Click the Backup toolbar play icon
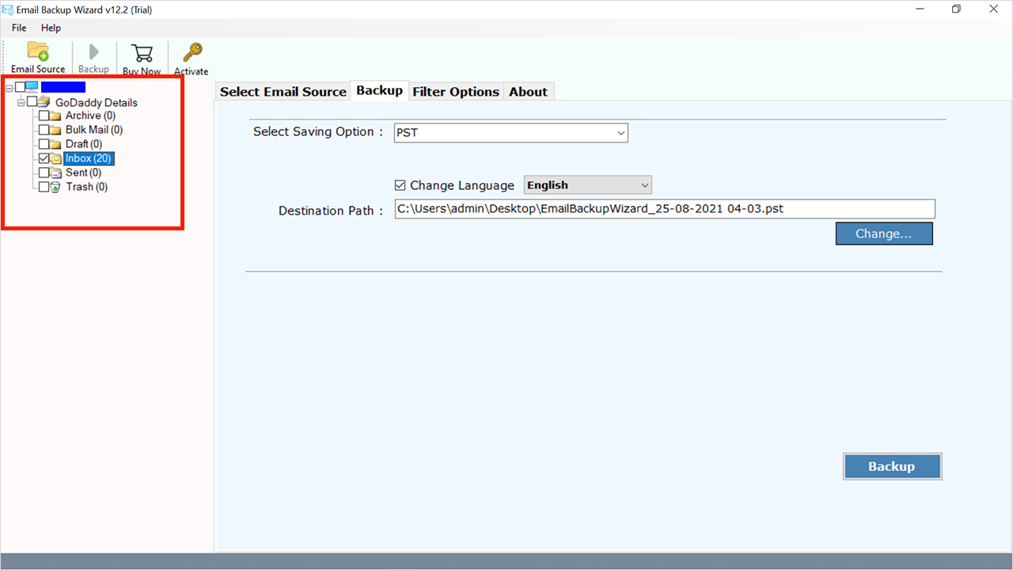The height and width of the screenshot is (570, 1013). pos(93,52)
